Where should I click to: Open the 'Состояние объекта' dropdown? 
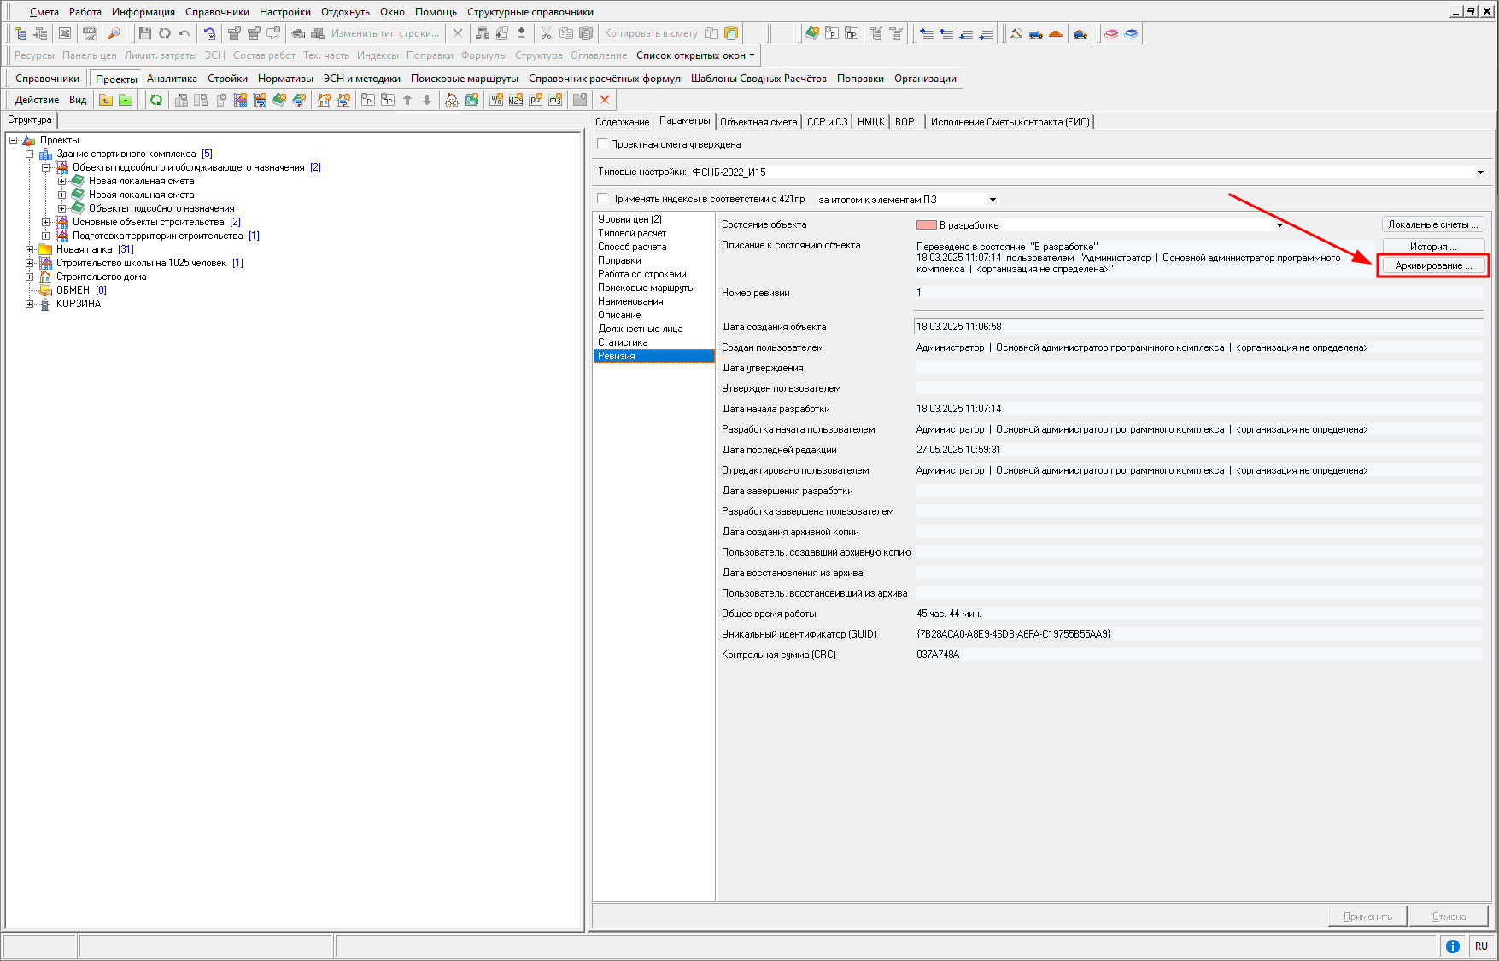point(1279,225)
